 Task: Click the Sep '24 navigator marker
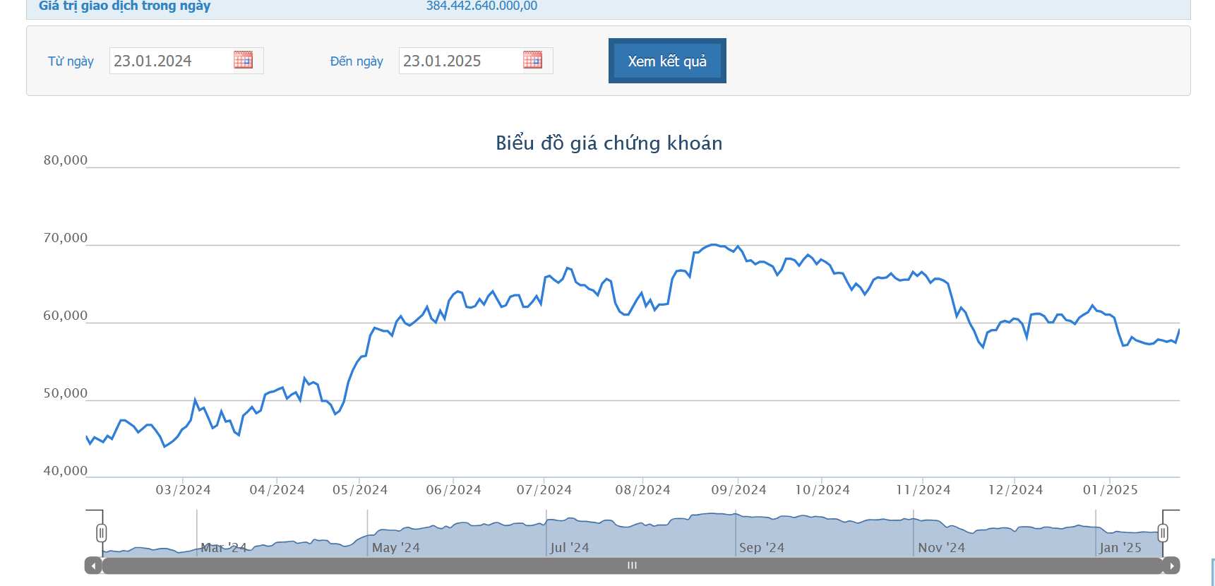pos(762,548)
